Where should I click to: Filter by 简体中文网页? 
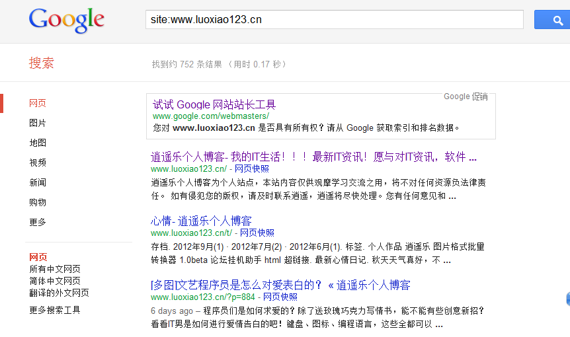pyautogui.click(x=54, y=281)
